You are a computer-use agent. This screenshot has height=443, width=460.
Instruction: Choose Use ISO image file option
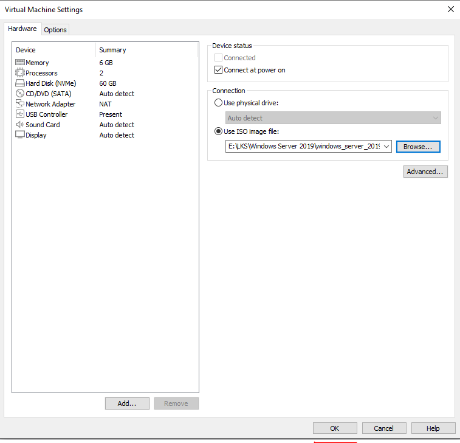tap(218, 131)
